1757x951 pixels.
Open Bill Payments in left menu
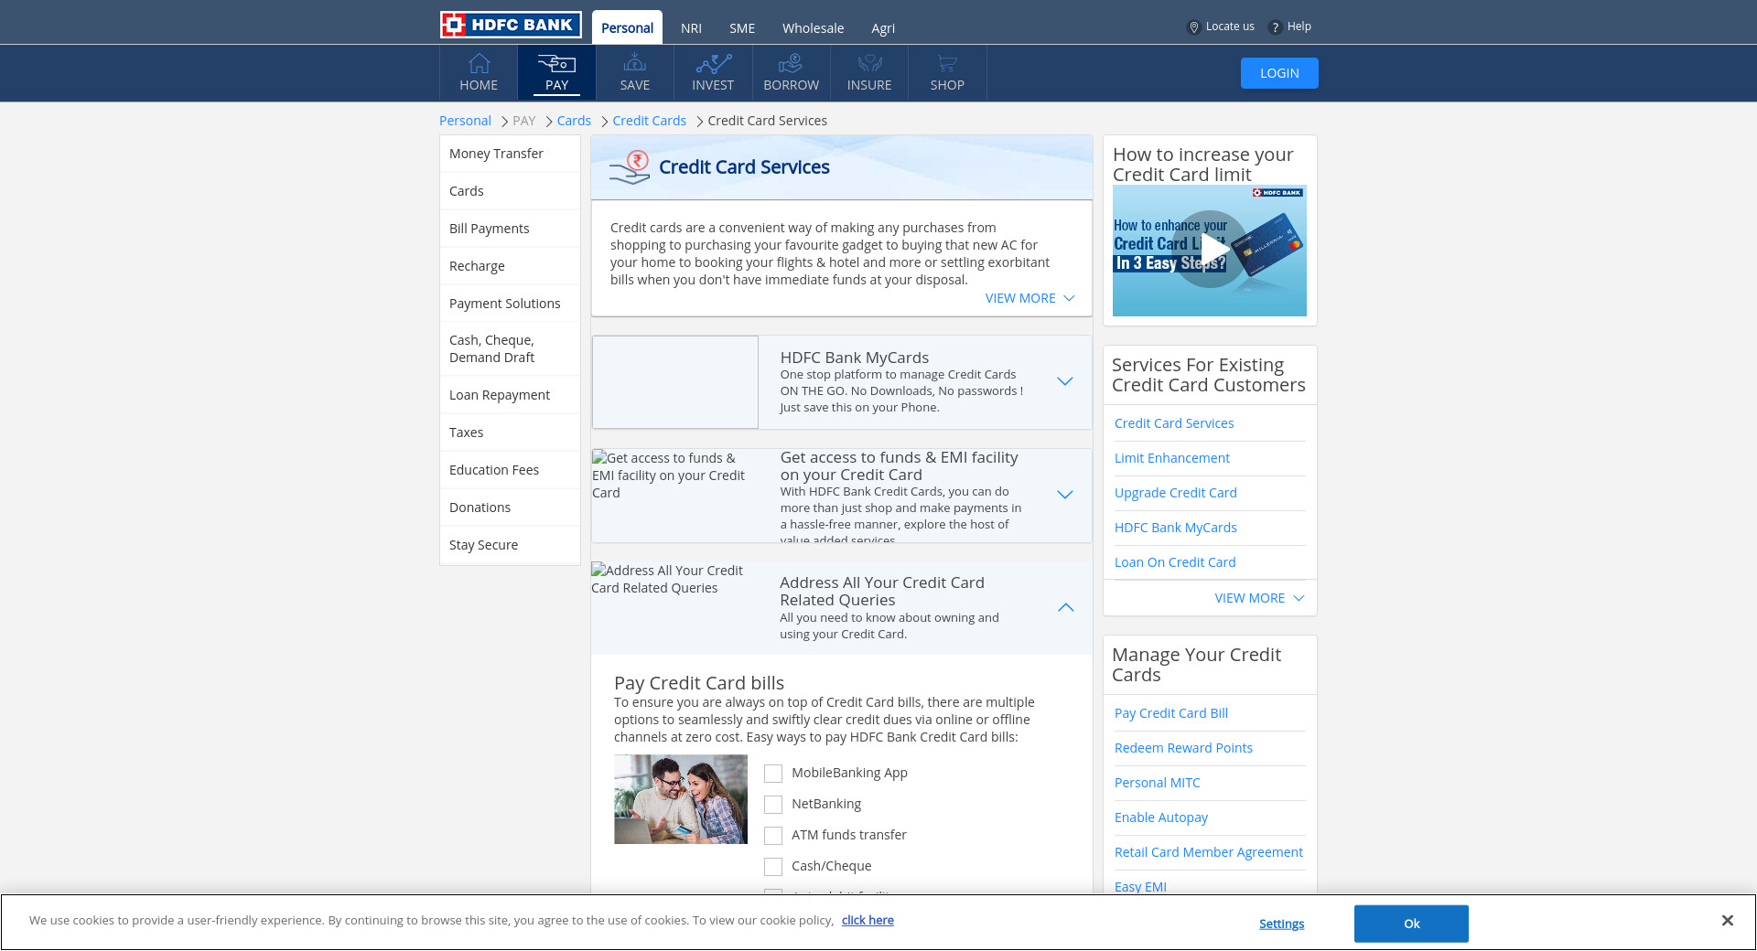pos(490,229)
